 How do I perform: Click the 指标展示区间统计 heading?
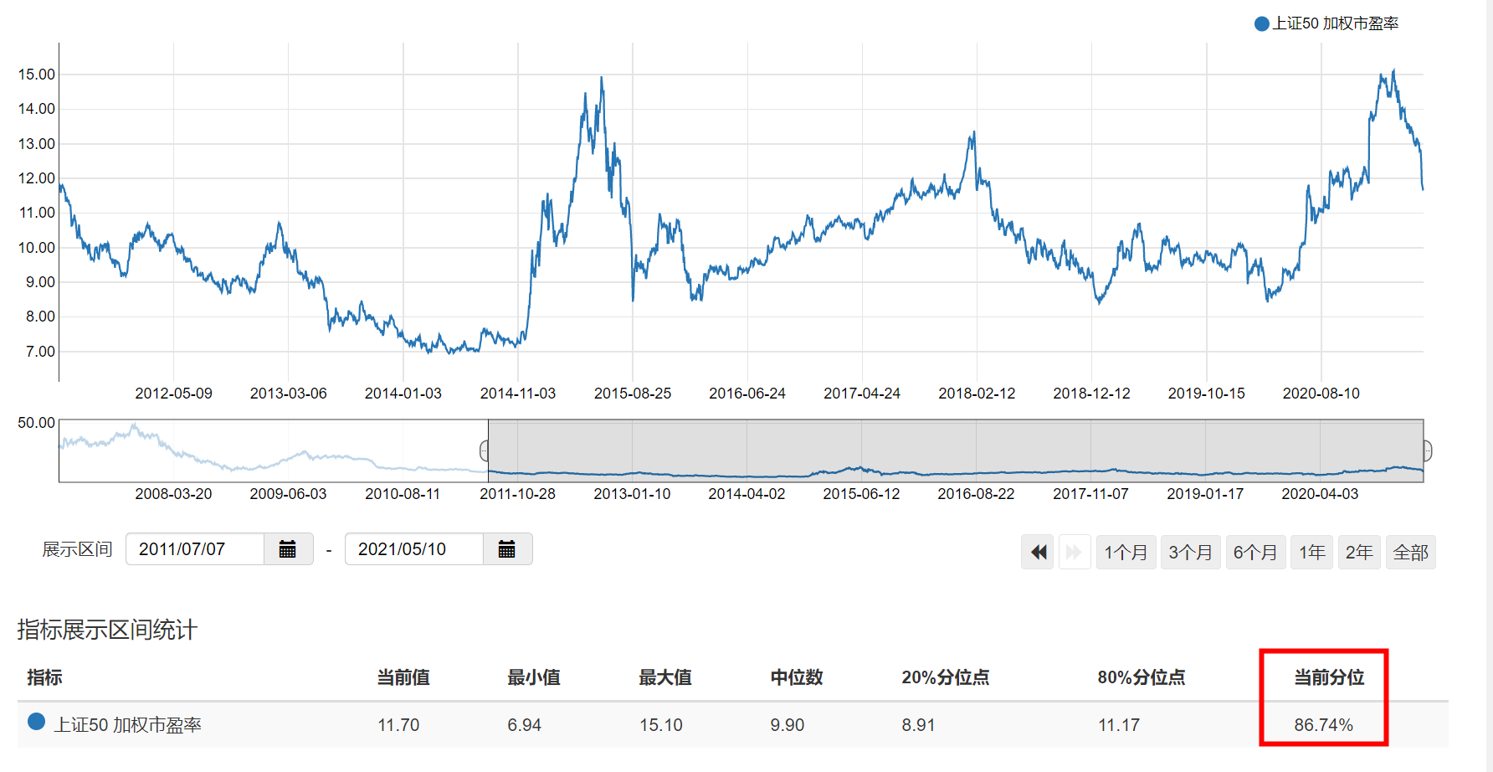click(107, 630)
